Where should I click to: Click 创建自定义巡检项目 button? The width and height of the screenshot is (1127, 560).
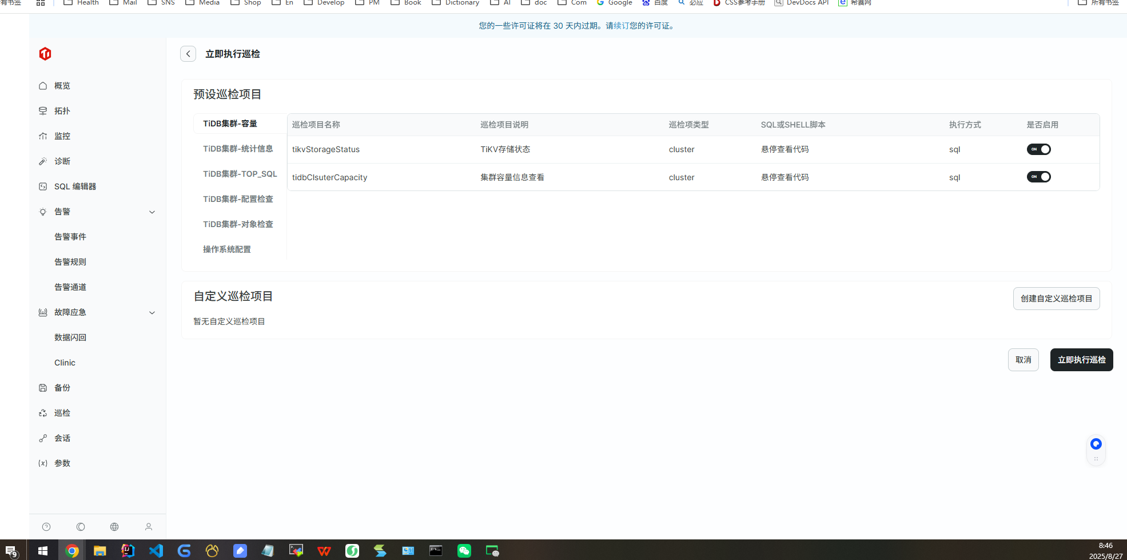pos(1056,299)
